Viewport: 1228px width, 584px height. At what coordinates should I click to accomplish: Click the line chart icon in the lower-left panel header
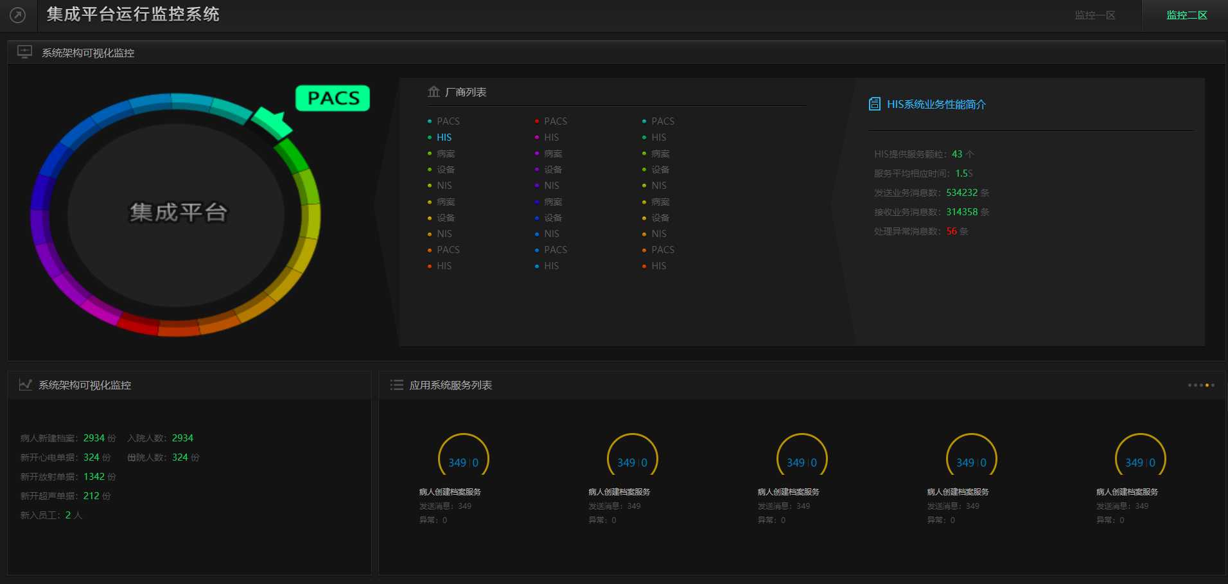(26, 384)
